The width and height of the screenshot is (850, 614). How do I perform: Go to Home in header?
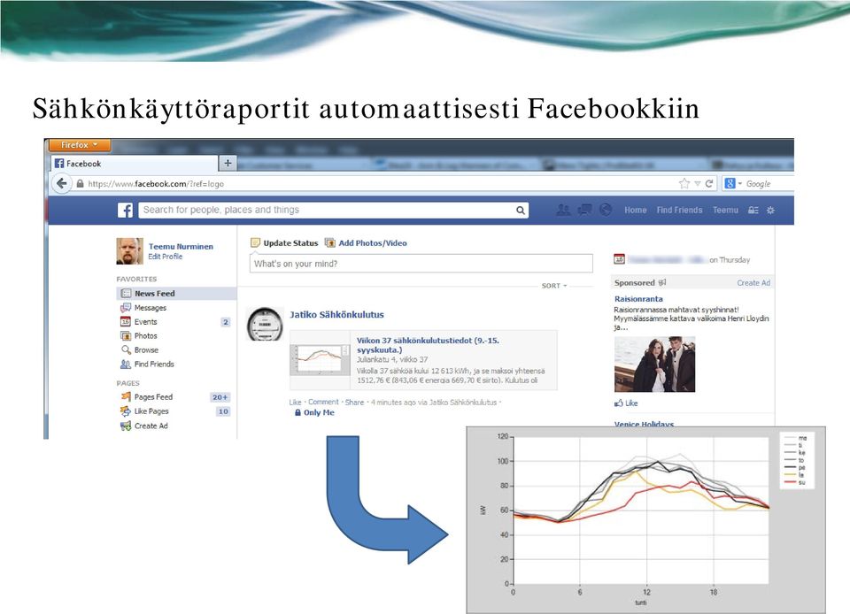pyautogui.click(x=636, y=210)
